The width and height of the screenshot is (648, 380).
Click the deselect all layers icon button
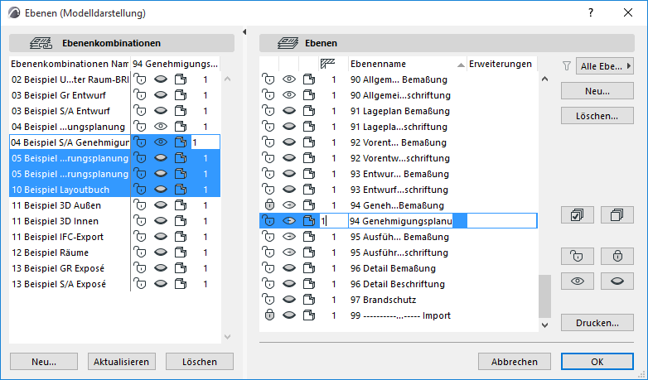tap(617, 215)
